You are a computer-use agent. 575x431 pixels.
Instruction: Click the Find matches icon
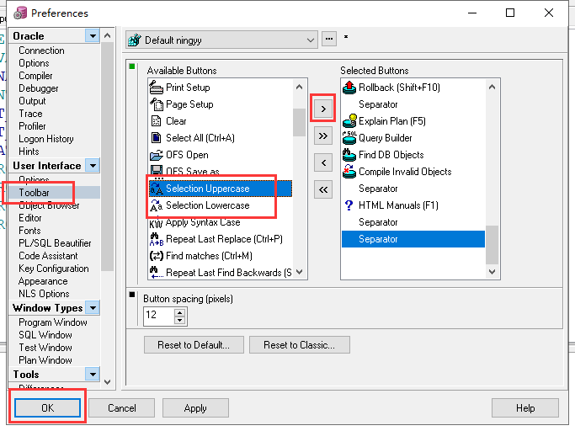tap(157, 256)
